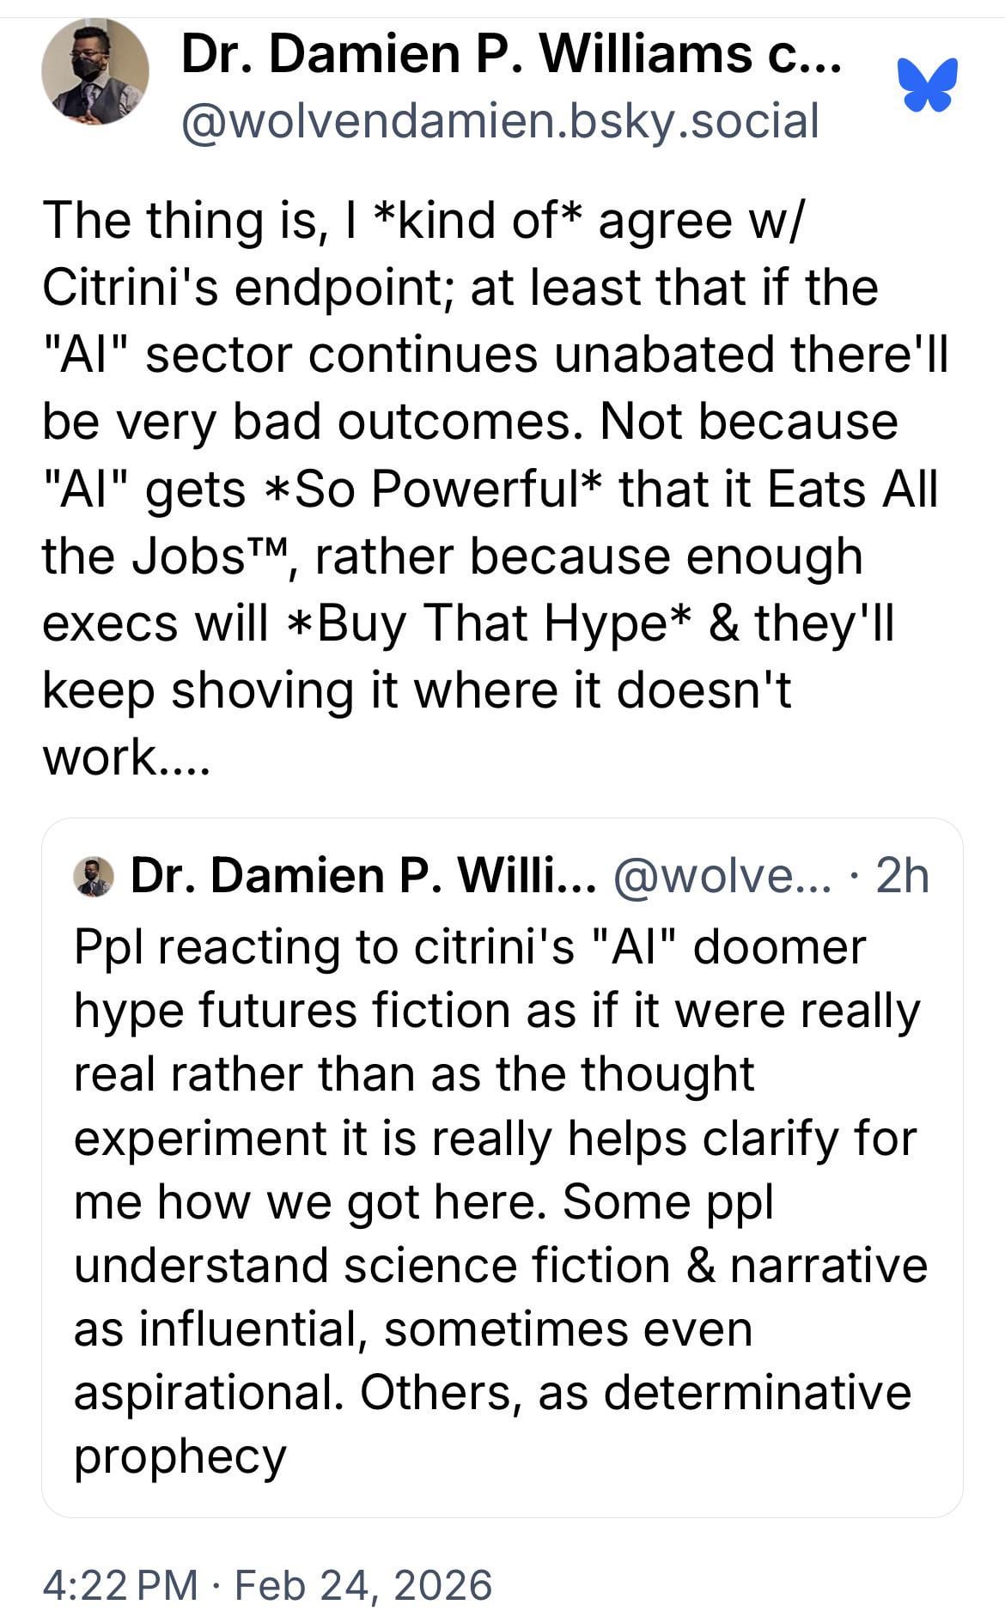The height and width of the screenshot is (1623, 1005).
Task: Click the "4:22 PM" post time
Action: tap(120, 1584)
